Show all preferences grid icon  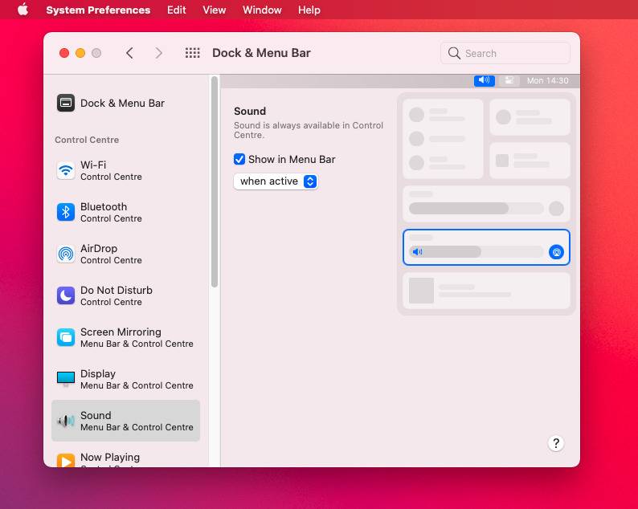coord(192,53)
